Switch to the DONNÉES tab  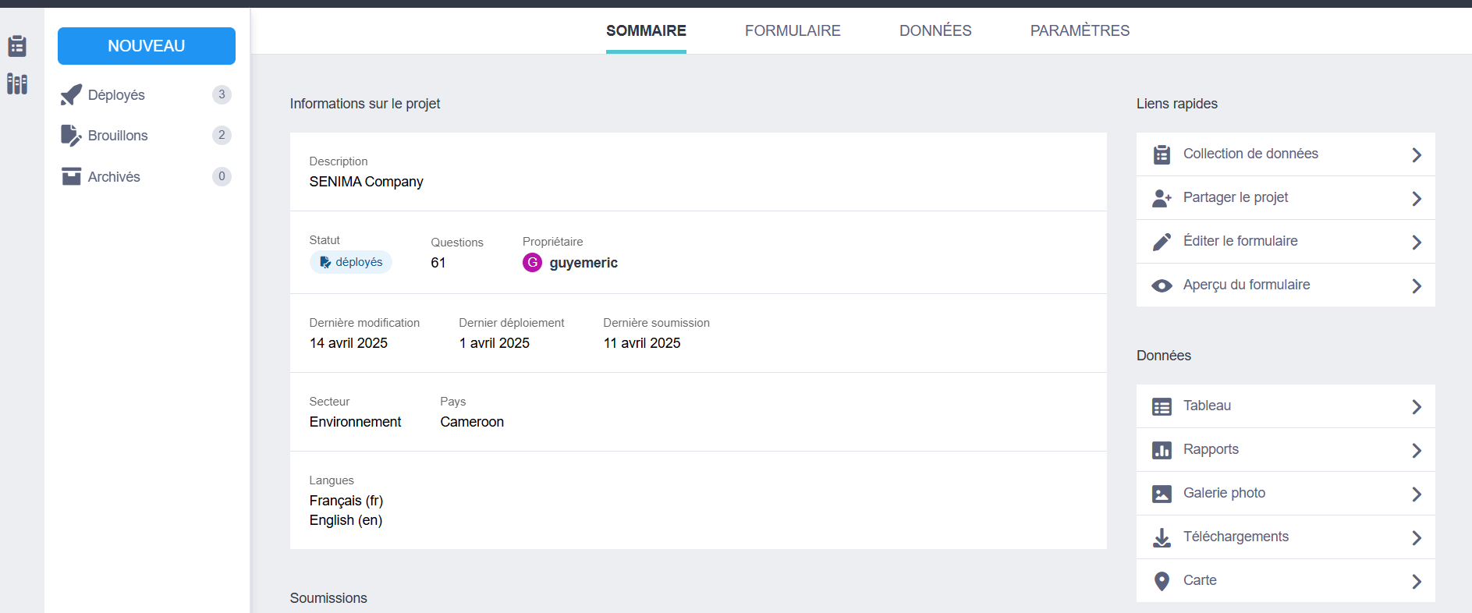pos(935,30)
